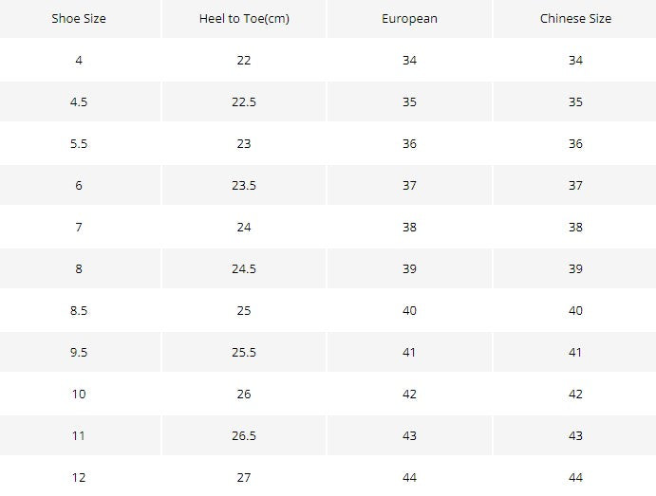Click Chinese Size 36 cell

pyautogui.click(x=575, y=144)
